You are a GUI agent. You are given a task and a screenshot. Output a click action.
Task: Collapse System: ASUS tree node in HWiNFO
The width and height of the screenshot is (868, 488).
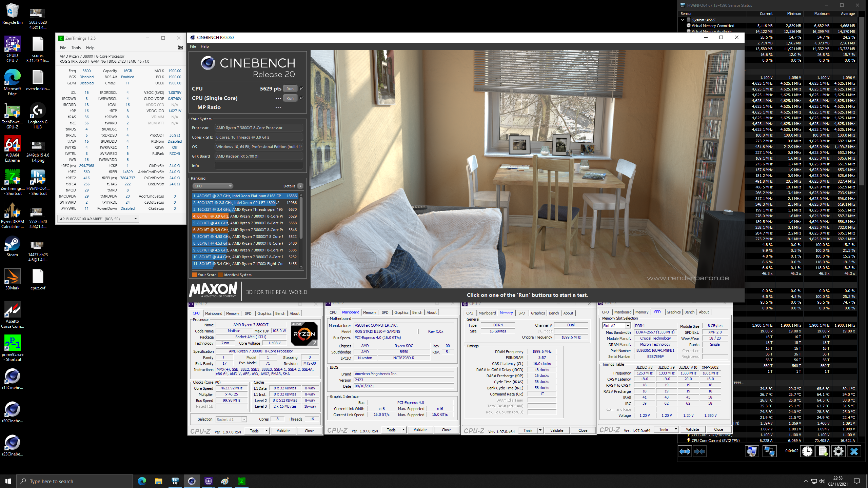[x=682, y=20]
